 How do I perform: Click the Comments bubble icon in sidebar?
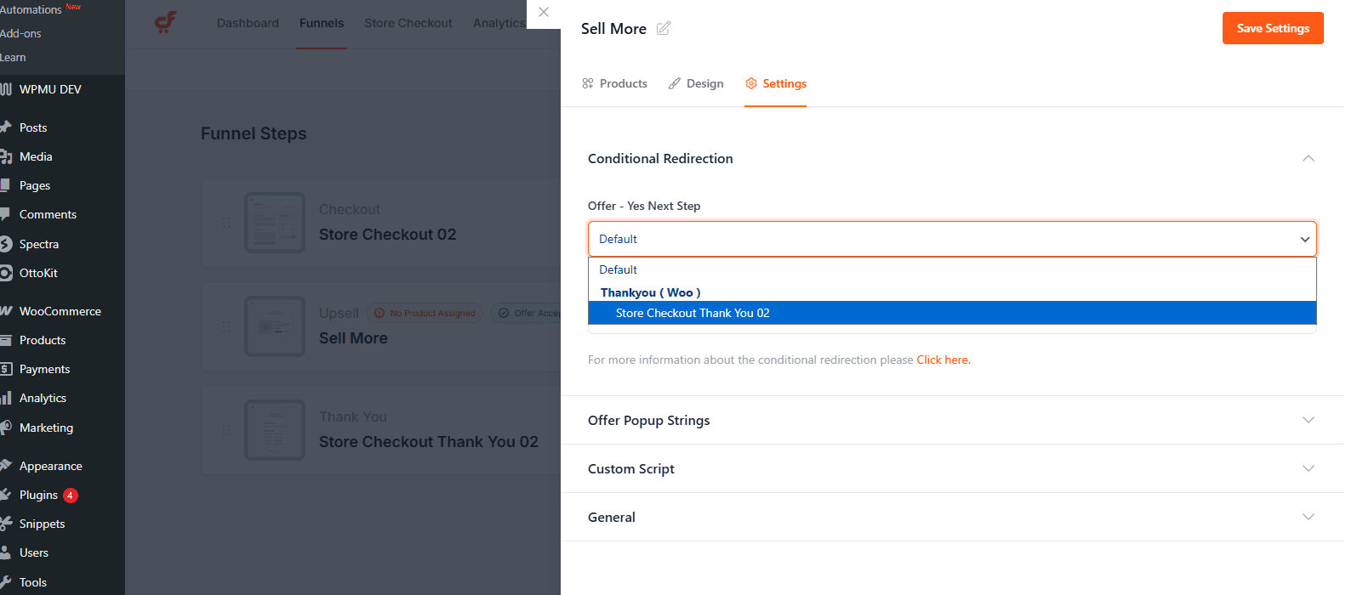click(x=5, y=214)
